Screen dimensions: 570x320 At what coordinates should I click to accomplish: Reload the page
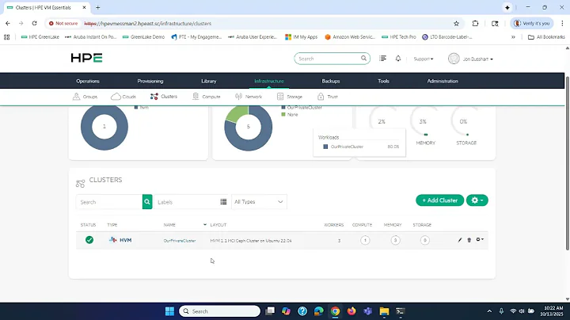click(x=34, y=23)
